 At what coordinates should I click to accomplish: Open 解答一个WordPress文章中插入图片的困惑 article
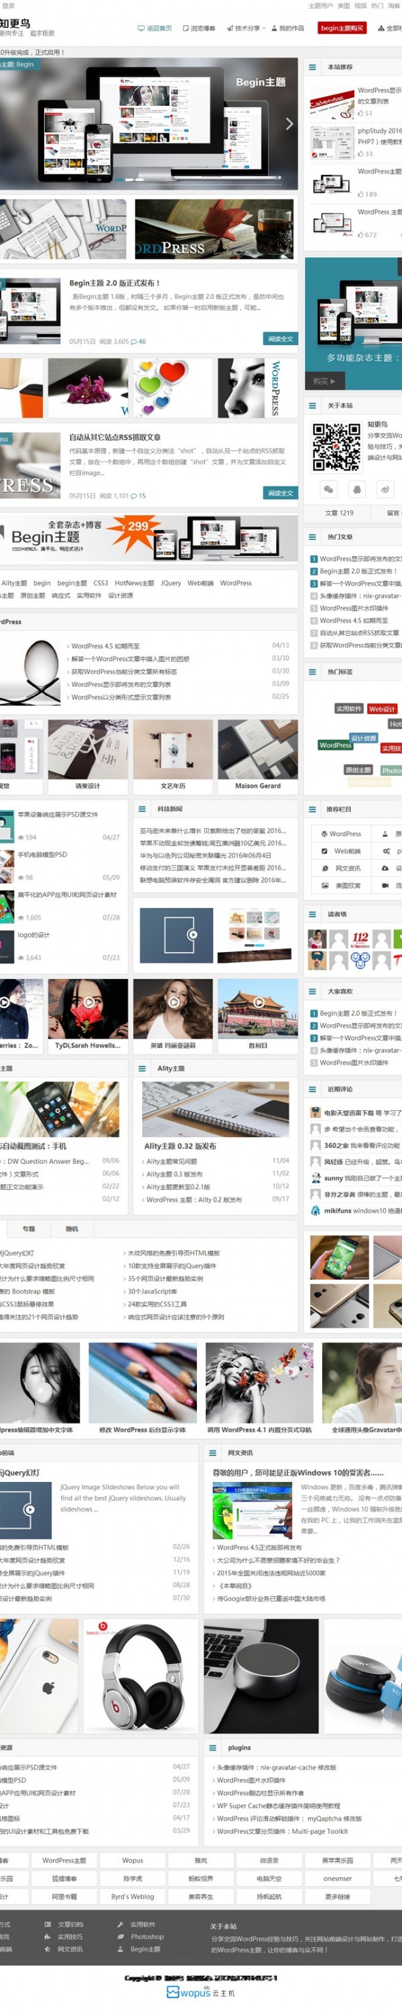[x=131, y=659]
